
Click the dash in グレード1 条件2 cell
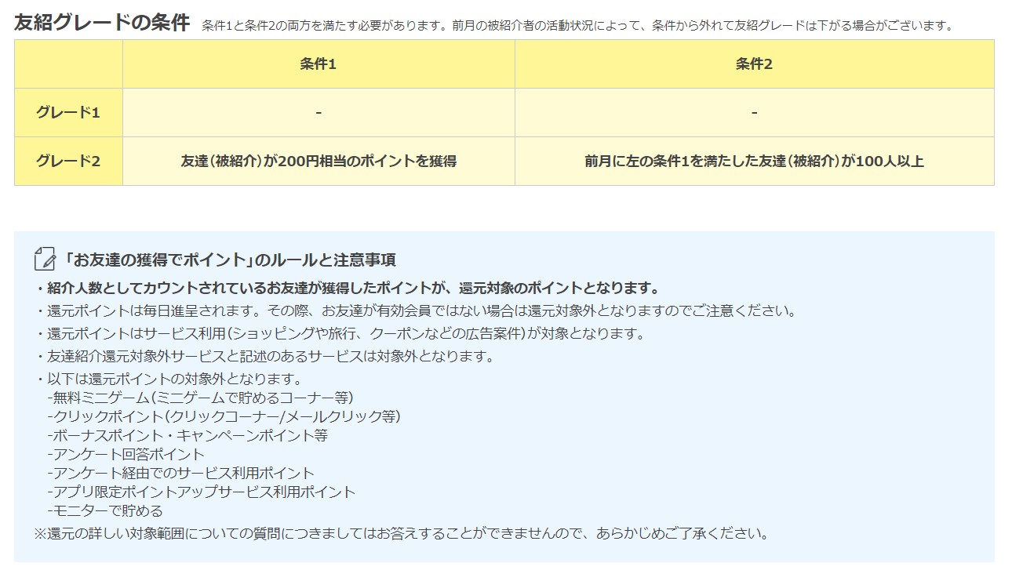[x=754, y=113]
